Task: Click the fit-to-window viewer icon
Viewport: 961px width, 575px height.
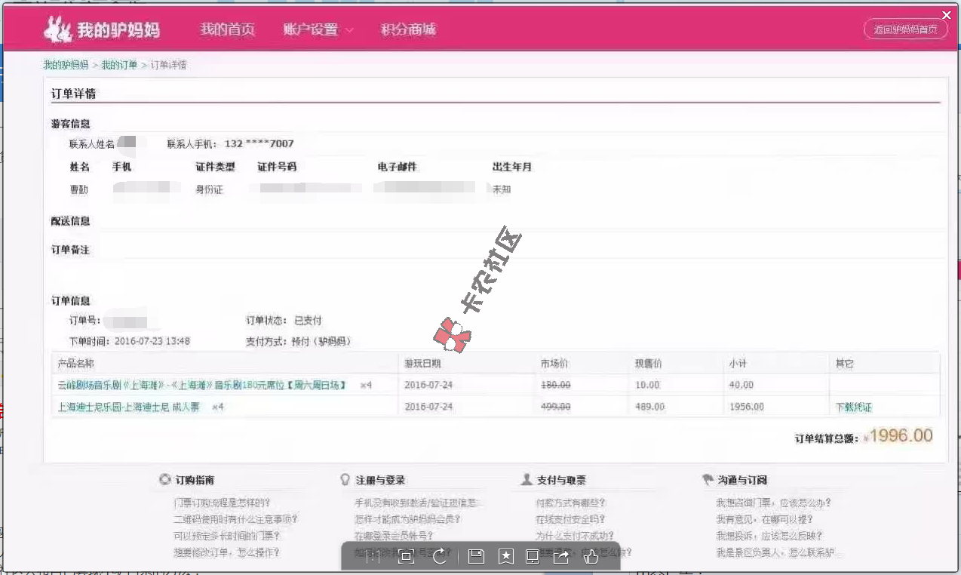Action: 406,557
